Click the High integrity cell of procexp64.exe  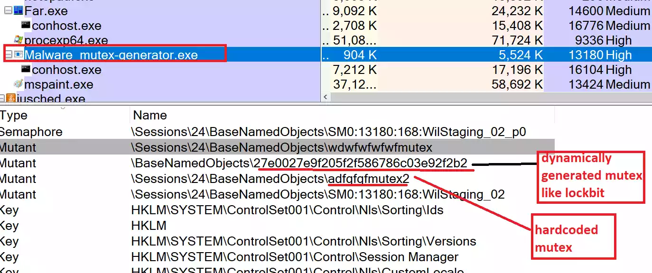click(619, 40)
